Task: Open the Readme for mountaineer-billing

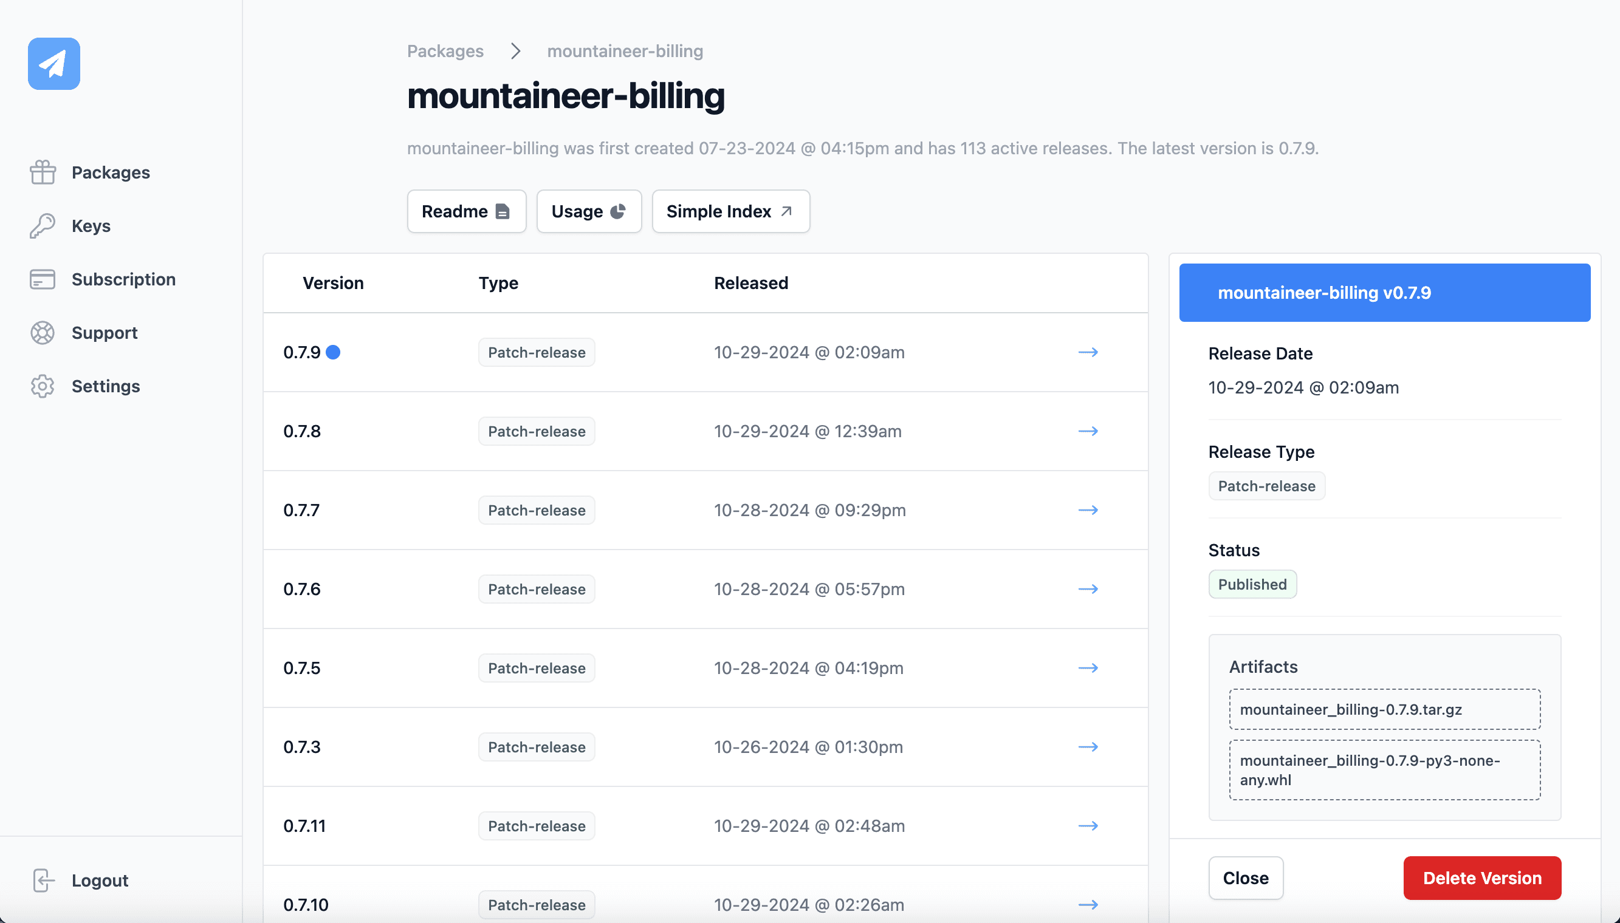Action: pos(466,211)
